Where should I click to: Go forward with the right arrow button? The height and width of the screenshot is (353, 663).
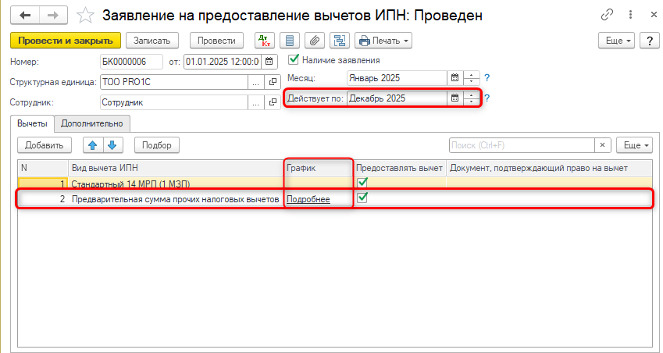click(x=53, y=16)
